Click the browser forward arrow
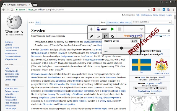Screen dimensions: 177x111 click(8, 10)
